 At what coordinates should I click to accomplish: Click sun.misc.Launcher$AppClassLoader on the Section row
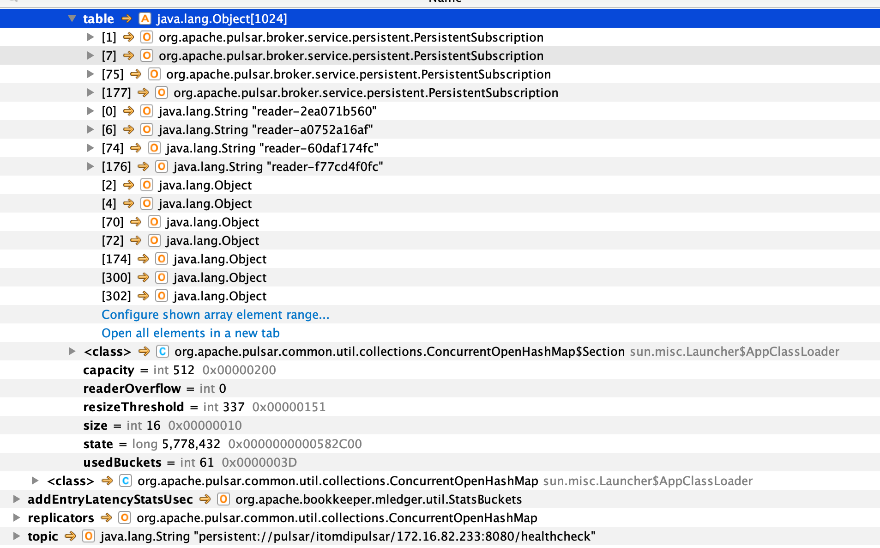pyautogui.click(x=735, y=352)
